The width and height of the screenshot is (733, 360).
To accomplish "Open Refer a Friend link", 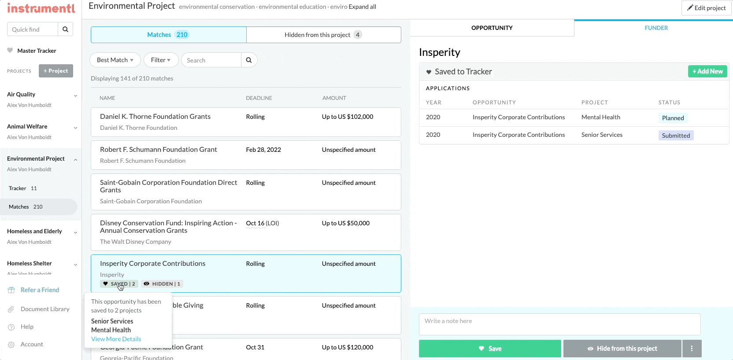I will pos(40,290).
